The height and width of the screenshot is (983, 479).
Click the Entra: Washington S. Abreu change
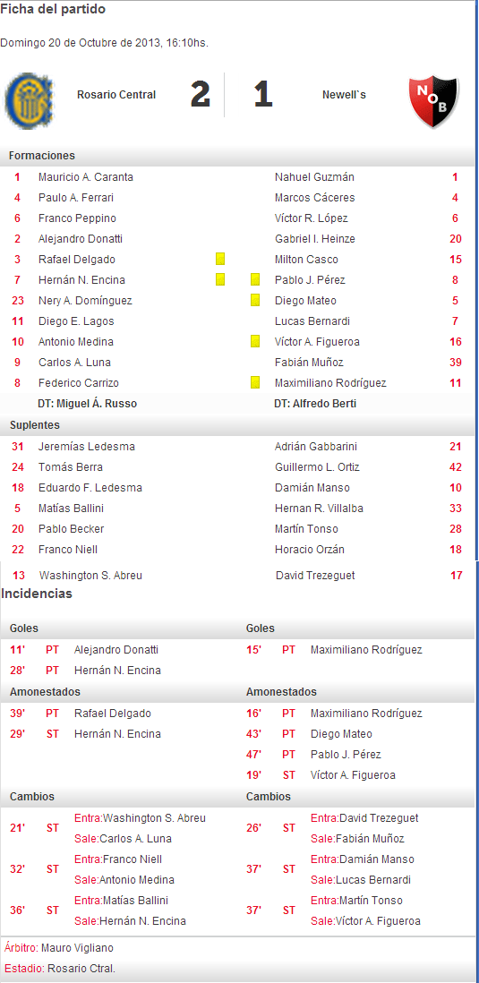(140, 818)
